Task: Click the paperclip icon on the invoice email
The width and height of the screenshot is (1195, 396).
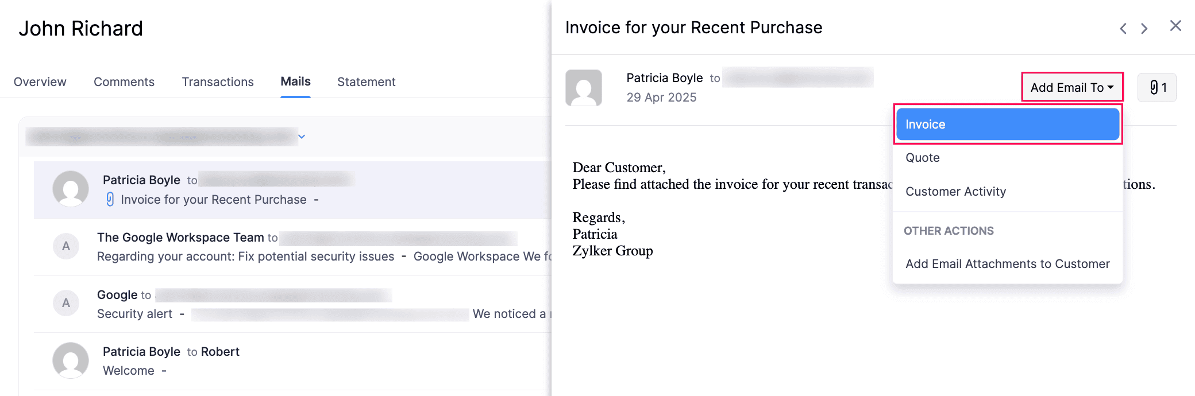Action: pos(111,199)
